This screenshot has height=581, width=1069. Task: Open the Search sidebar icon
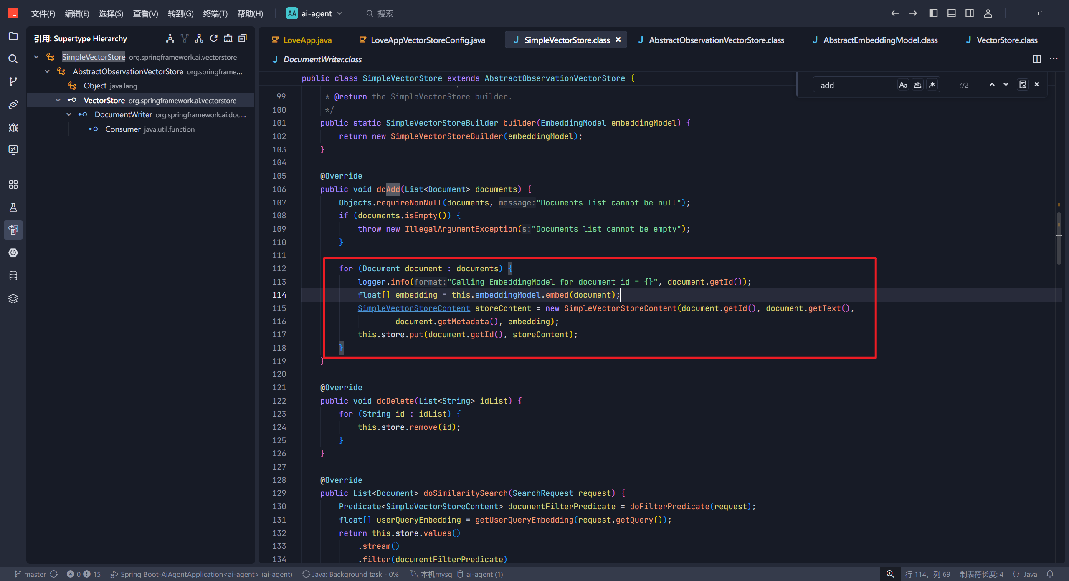pos(13,59)
